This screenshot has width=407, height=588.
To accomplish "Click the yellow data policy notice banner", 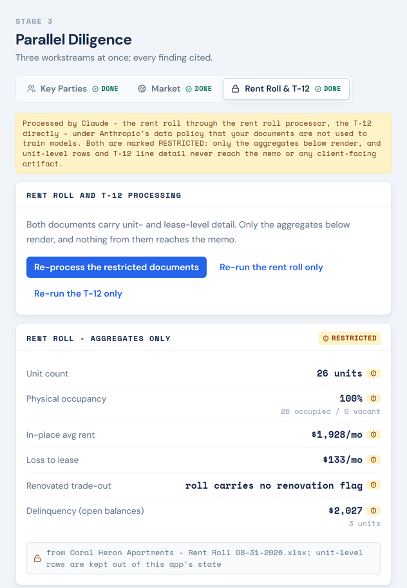I will click(203, 144).
